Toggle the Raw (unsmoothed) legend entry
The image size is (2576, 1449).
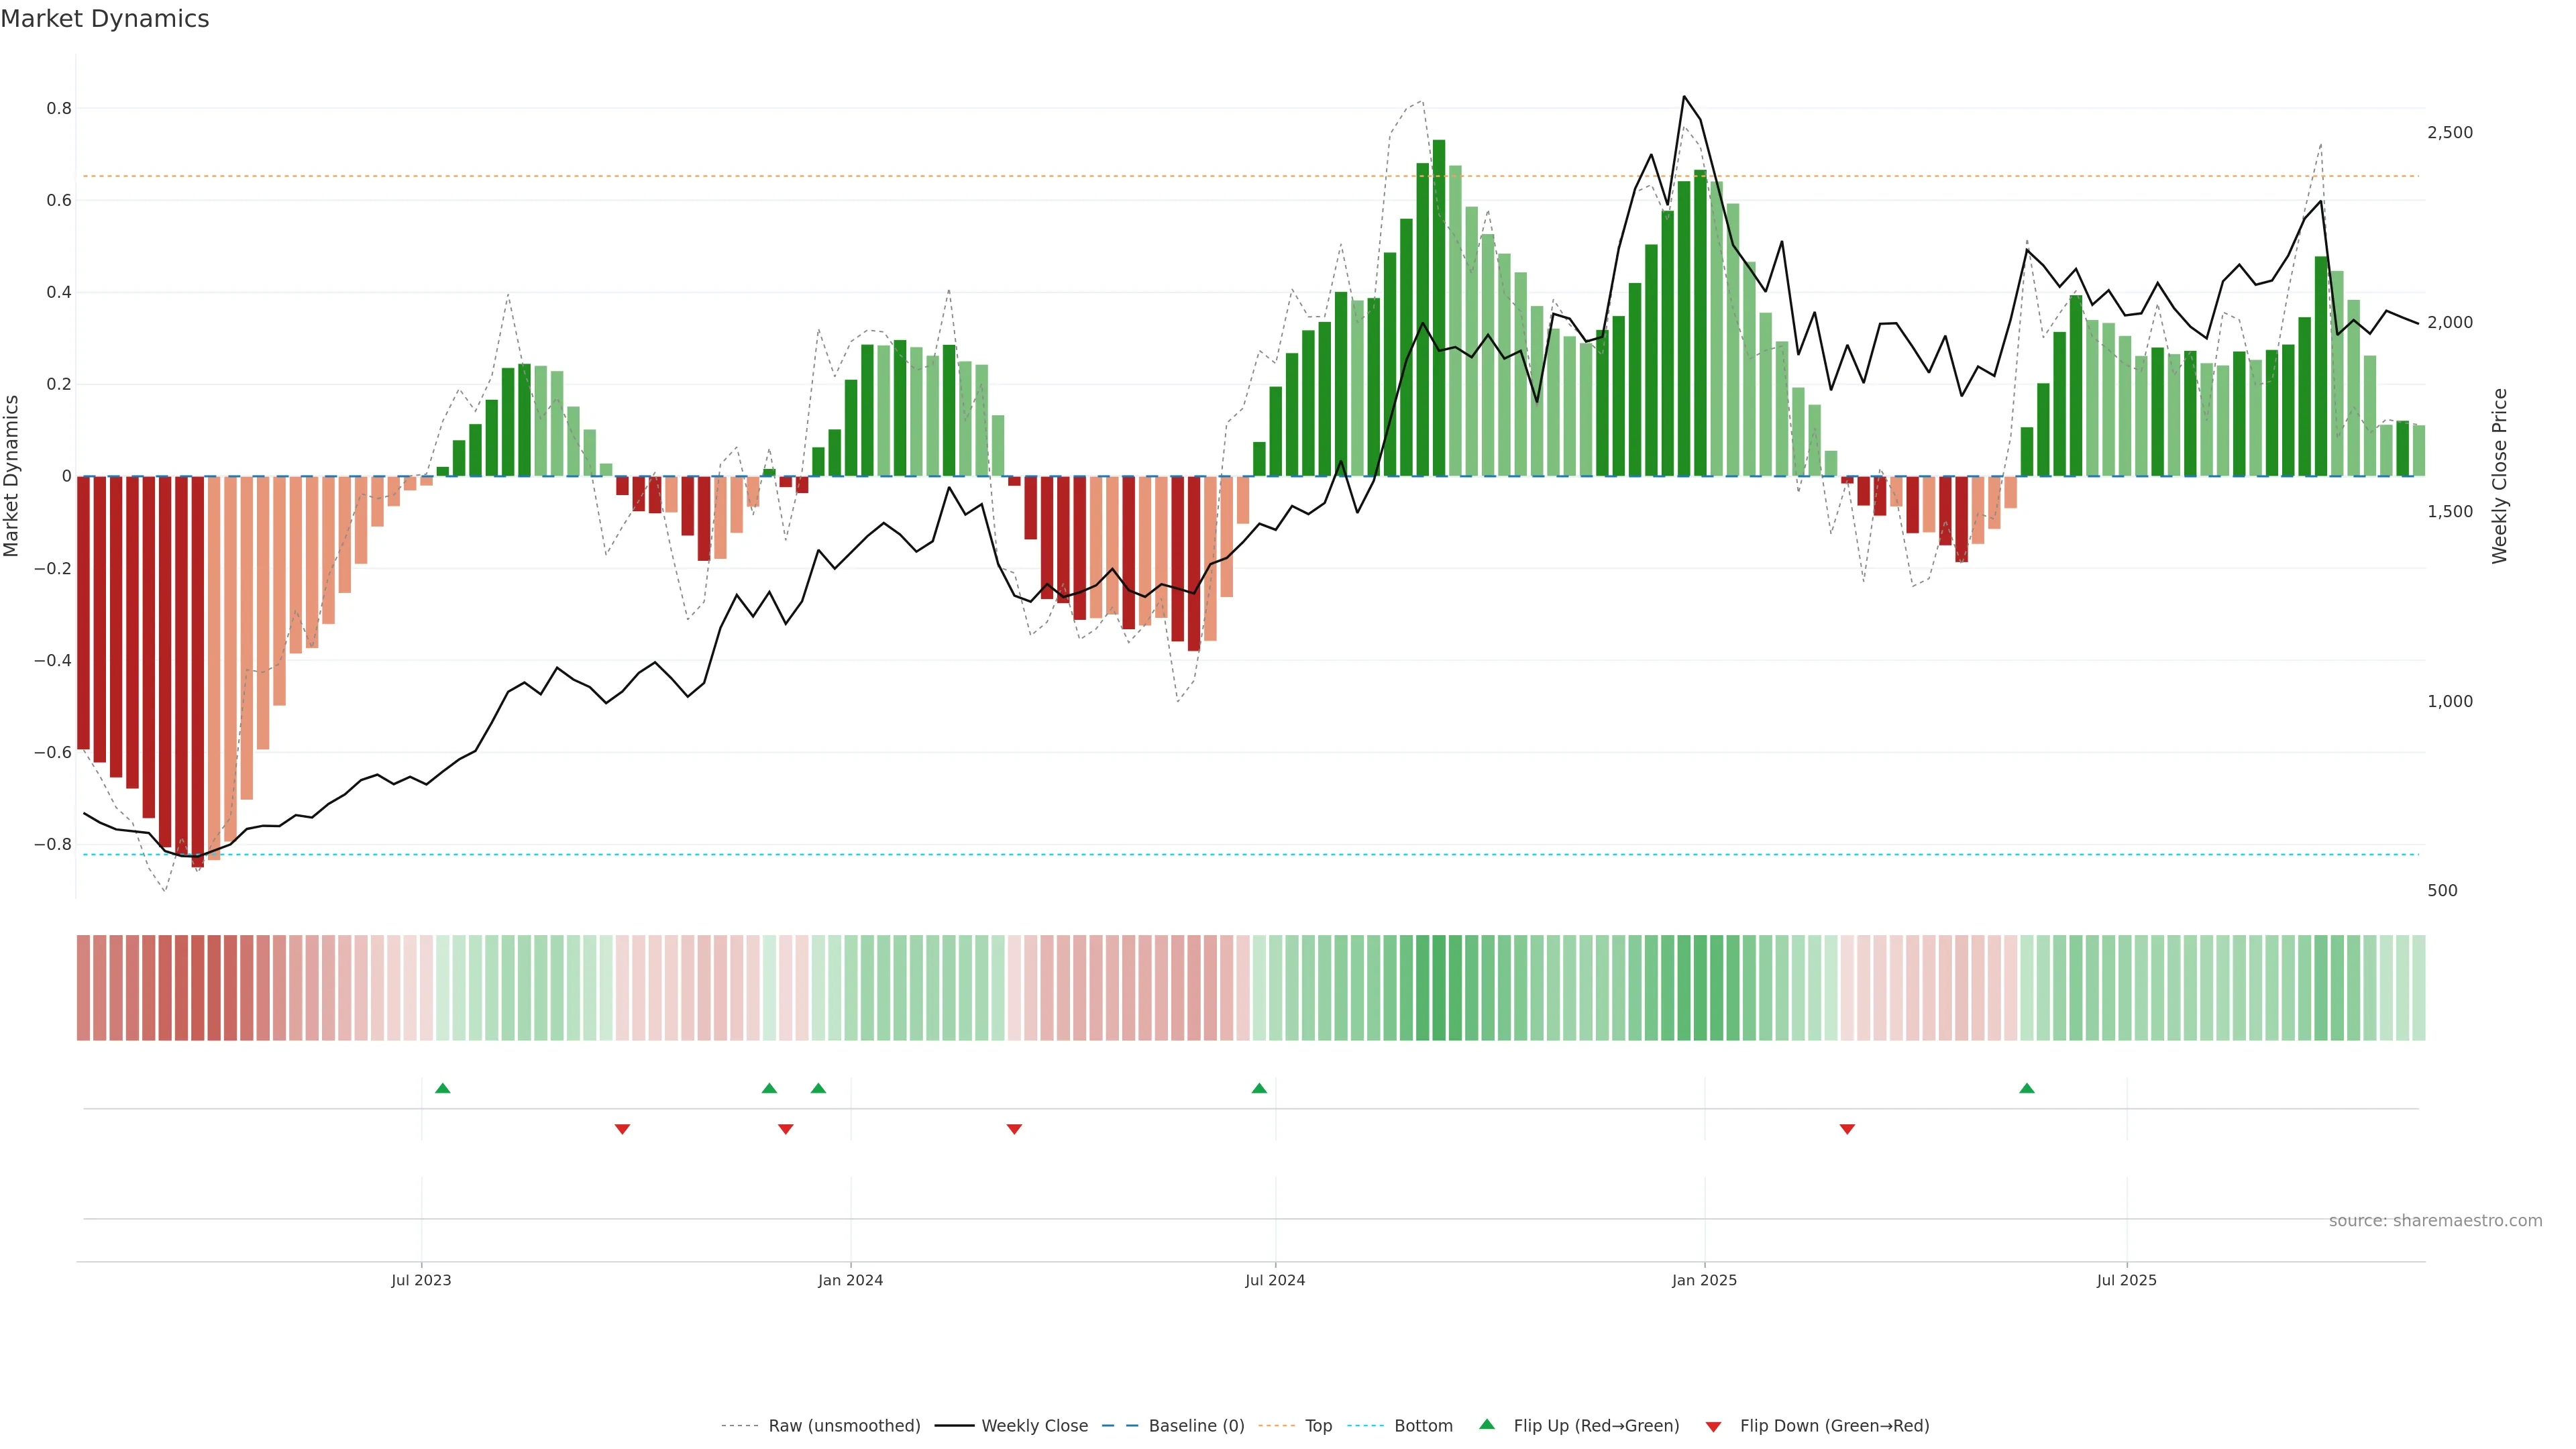(x=844, y=1426)
